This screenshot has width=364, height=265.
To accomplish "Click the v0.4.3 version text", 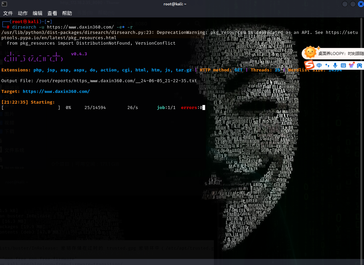I will click(79, 54).
